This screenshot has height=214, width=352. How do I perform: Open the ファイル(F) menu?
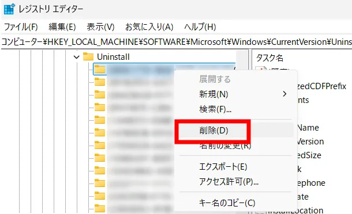coord(21,27)
